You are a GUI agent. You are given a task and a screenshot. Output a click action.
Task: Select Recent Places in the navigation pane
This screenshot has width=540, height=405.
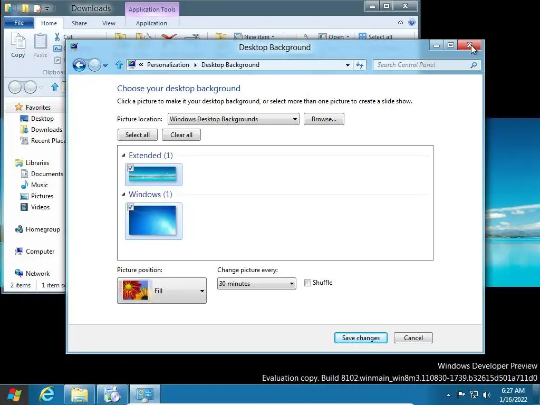(43, 140)
